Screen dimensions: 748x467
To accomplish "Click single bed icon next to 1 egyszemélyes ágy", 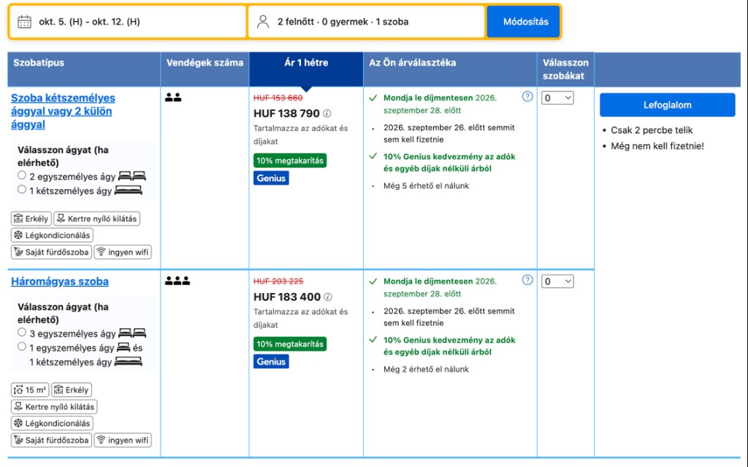I will (x=123, y=347).
